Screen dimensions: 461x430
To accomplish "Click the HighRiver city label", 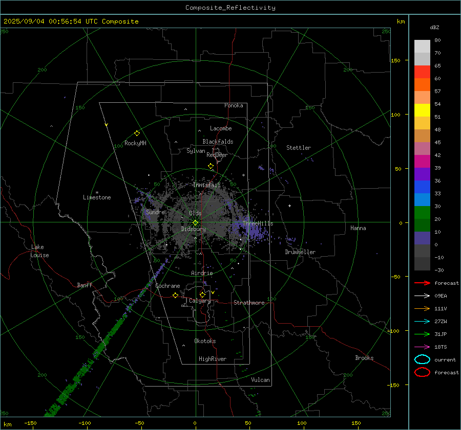I will [x=213, y=359].
